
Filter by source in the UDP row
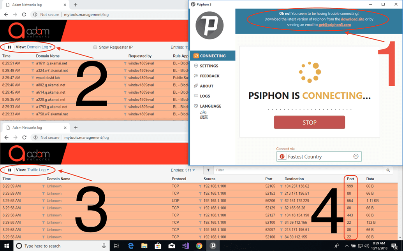(x=200, y=201)
